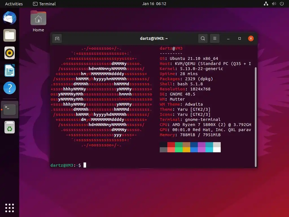Image resolution: width=289 pixels, height=217 pixels.
Task: Open the Files manager from the dock
Action: pyautogui.click(x=10, y=35)
